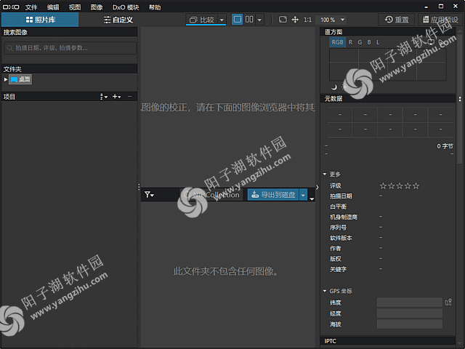The width and height of the screenshot is (465, 349).
Task: Click the 1:1 zoom button
Action: [308, 20]
